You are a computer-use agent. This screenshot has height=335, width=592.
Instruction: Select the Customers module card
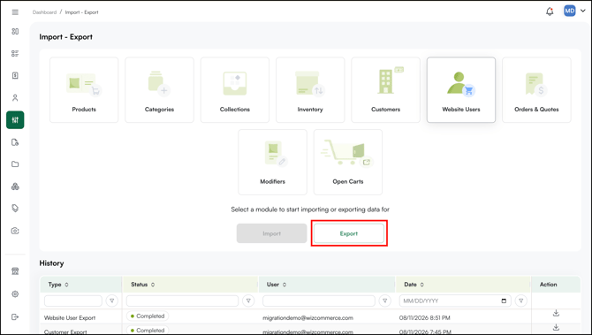click(x=385, y=90)
